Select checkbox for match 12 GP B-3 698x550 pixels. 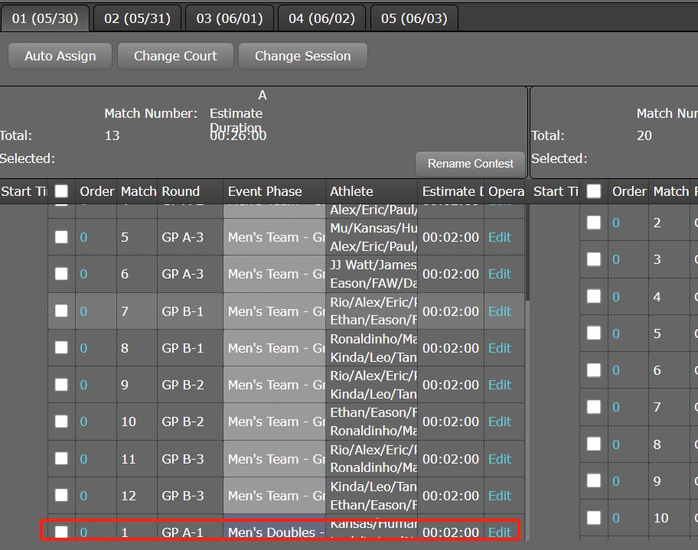pyautogui.click(x=61, y=496)
